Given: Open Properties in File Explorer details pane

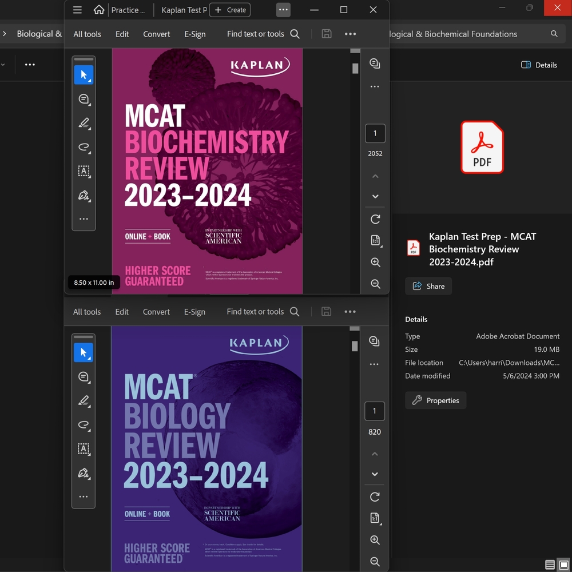Looking at the screenshot, I should coord(435,400).
